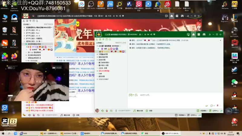Search channels in the back YY window sidebar
242x136 pixels.
click(x=37, y=21)
